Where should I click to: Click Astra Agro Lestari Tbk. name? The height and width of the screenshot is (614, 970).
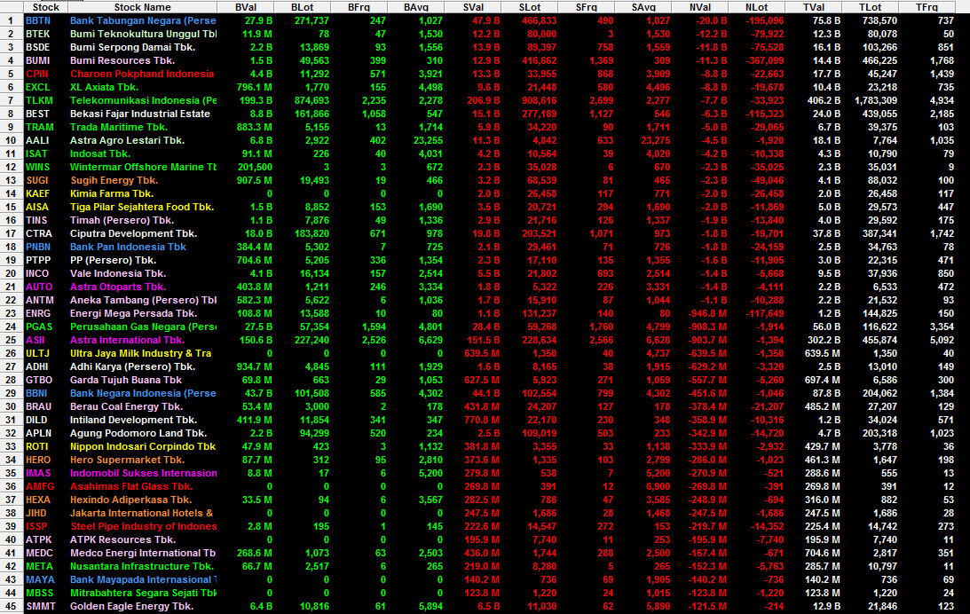click(x=127, y=140)
